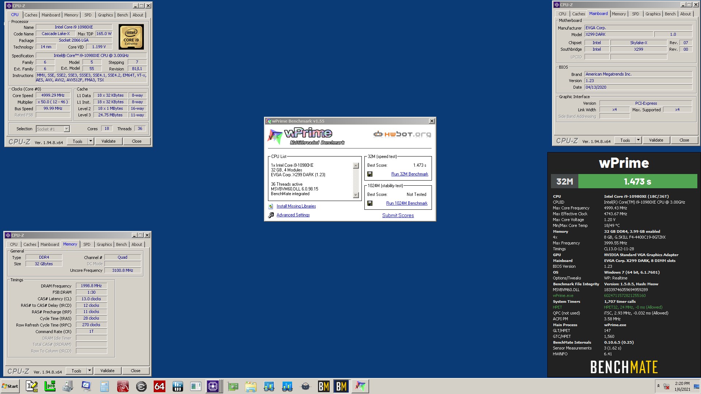The width and height of the screenshot is (701, 394).
Task: Click the DRAM Frequency field showing 1998.8 MHz
Action: pyautogui.click(x=91, y=286)
